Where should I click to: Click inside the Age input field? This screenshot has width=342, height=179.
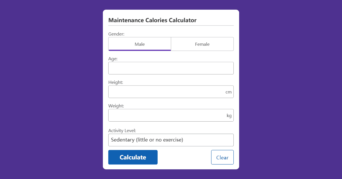(x=171, y=68)
